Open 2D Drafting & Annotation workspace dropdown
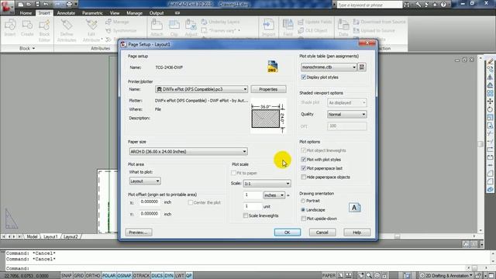This screenshot has height=279, width=496. 447,276
